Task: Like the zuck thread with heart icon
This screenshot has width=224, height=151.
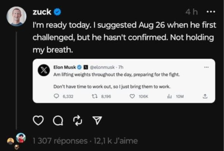Action: (x=38, y=120)
